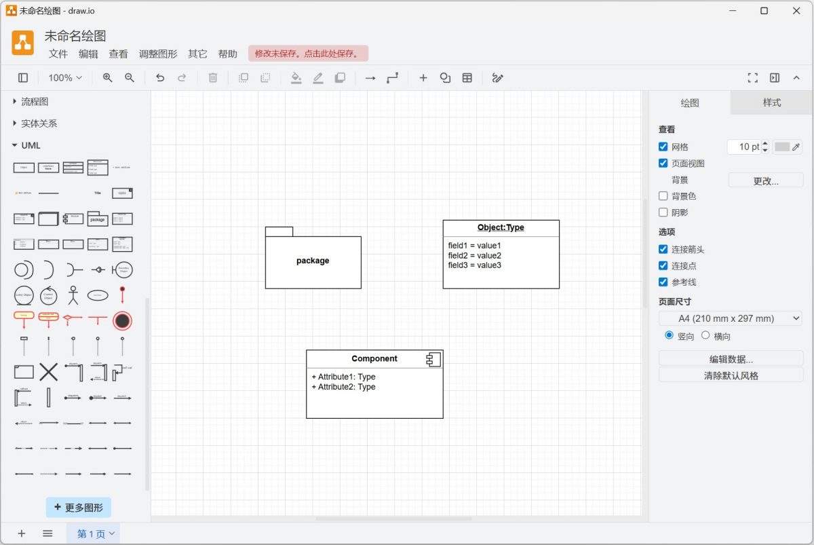Select the Zoom In tool in the toolbar
This screenshot has height=545, width=814.
106,77
